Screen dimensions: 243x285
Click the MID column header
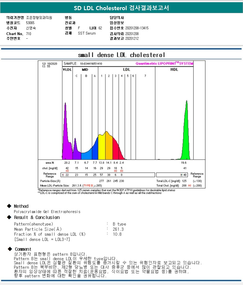[x=85, y=70]
